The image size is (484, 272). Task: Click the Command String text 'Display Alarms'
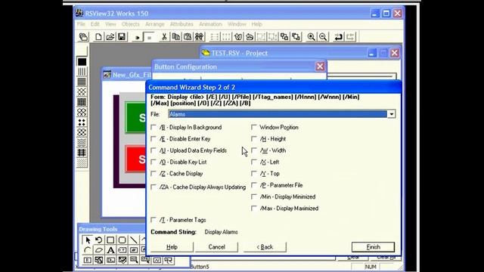221,232
